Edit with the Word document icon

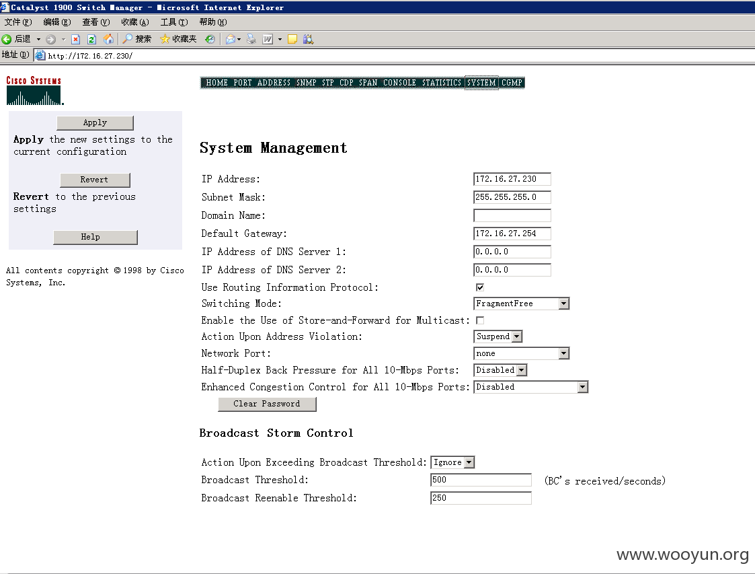(268, 39)
